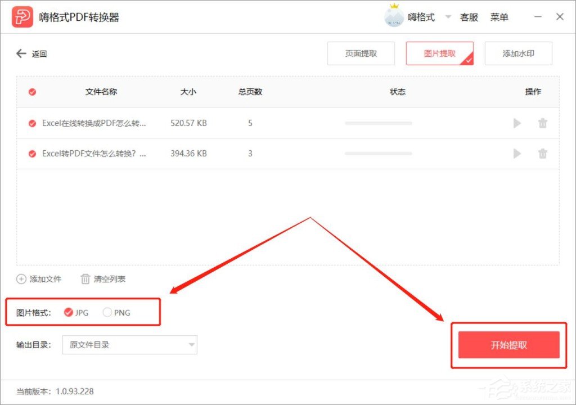Click the 原文件目录 combo box
The image size is (576, 405).
[x=129, y=345]
